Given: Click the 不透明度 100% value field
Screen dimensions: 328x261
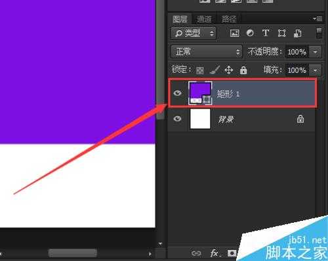Looking at the screenshot, I should (x=297, y=52).
